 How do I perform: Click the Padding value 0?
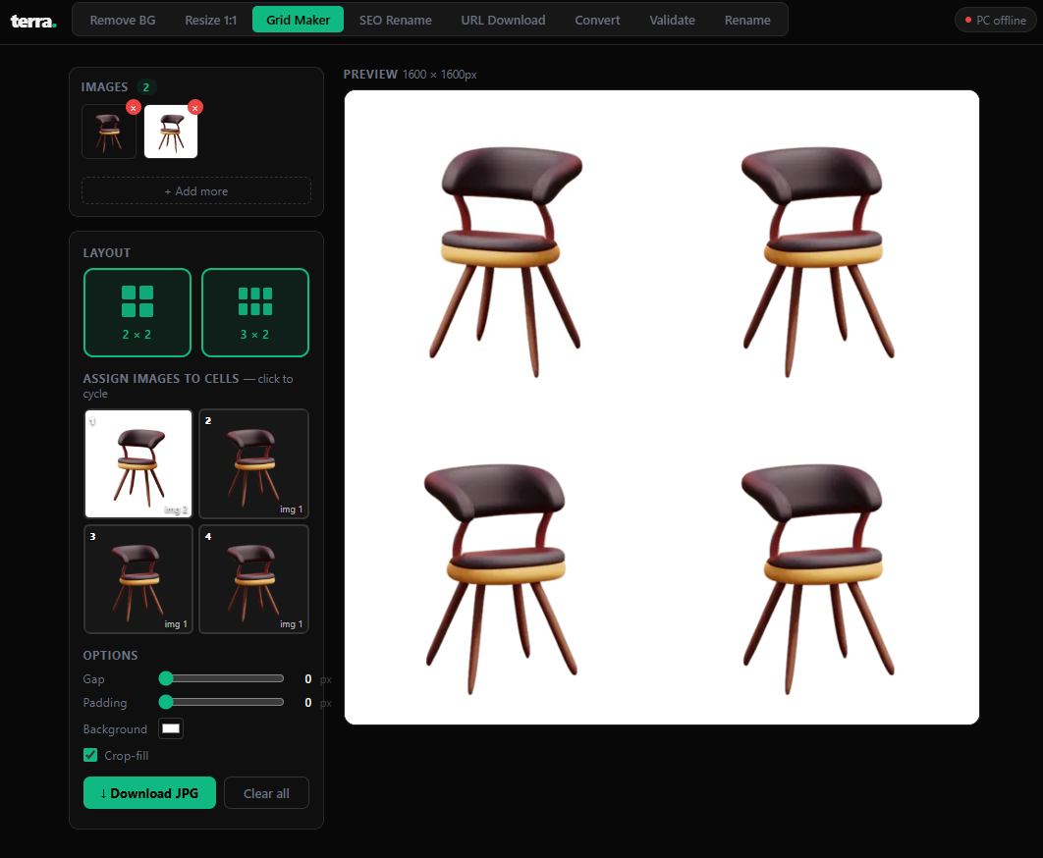point(308,702)
